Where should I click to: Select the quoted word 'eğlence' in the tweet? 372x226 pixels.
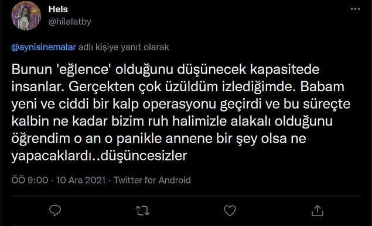(x=84, y=69)
